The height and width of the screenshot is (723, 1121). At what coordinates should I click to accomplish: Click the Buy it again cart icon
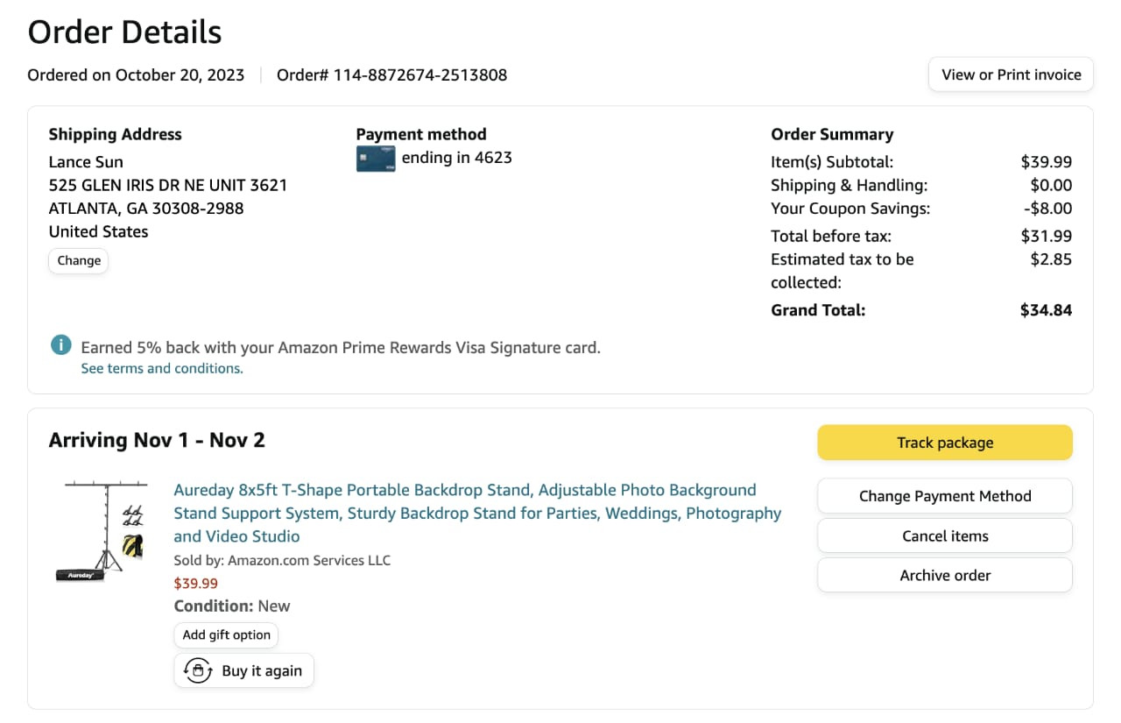pyautogui.click(x=198, y=671)
